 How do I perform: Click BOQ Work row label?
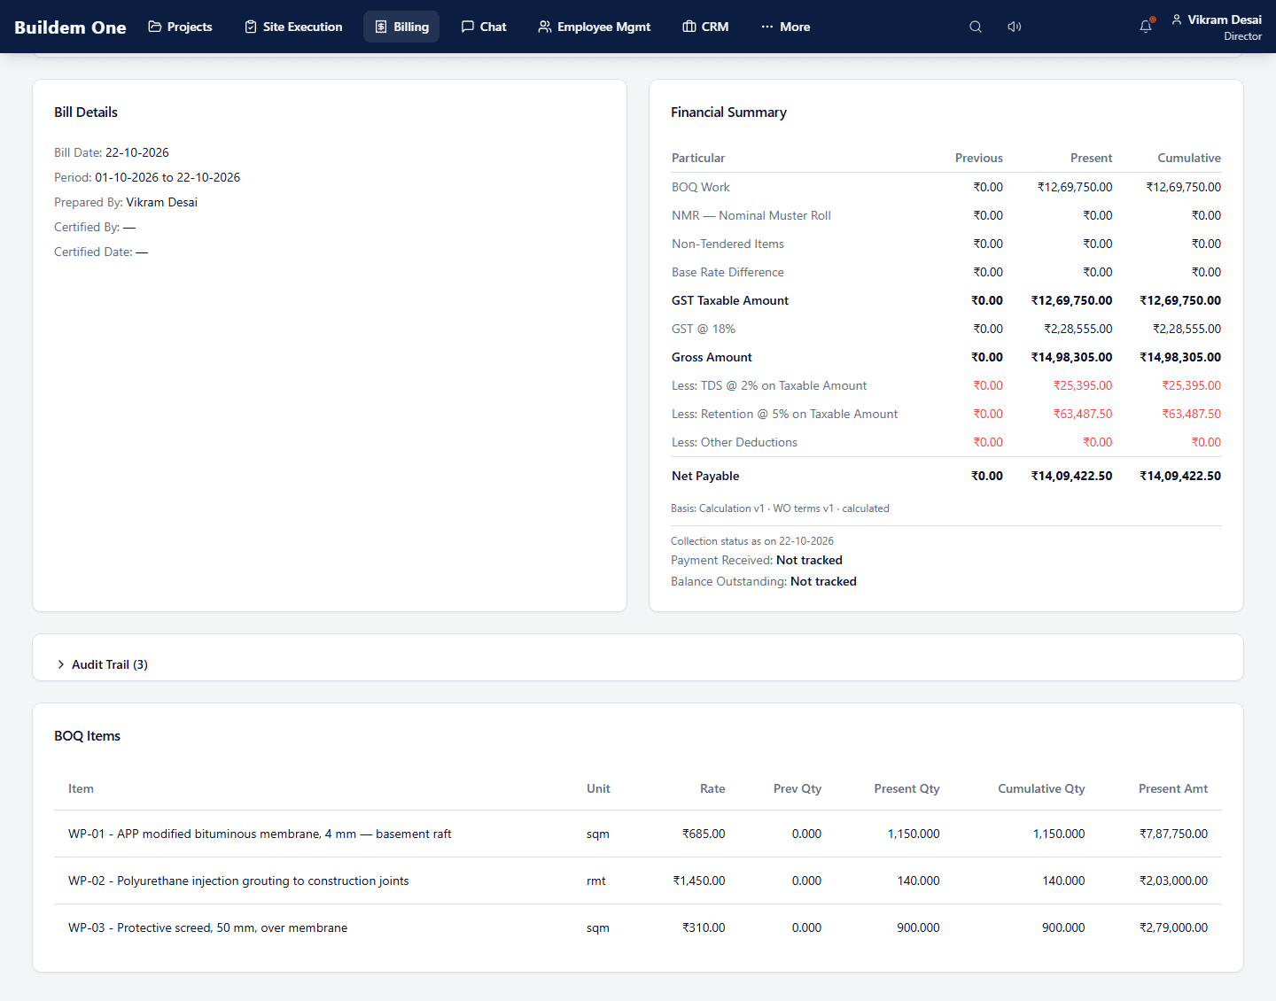coord(701,187)
